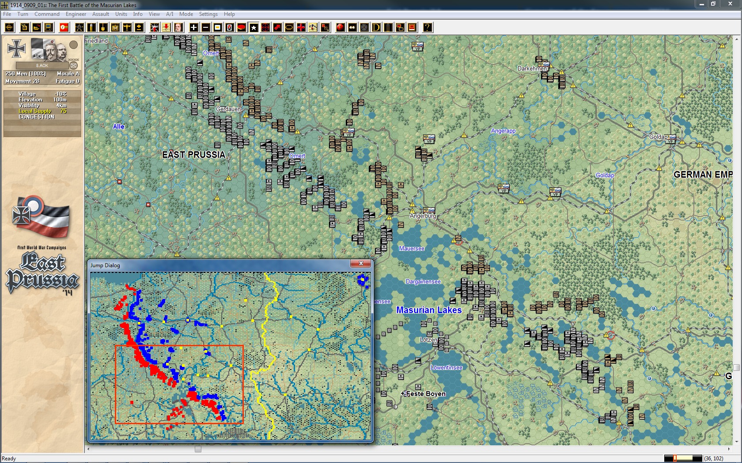Click the A/I portrait toolbar icon

[178, 27]
